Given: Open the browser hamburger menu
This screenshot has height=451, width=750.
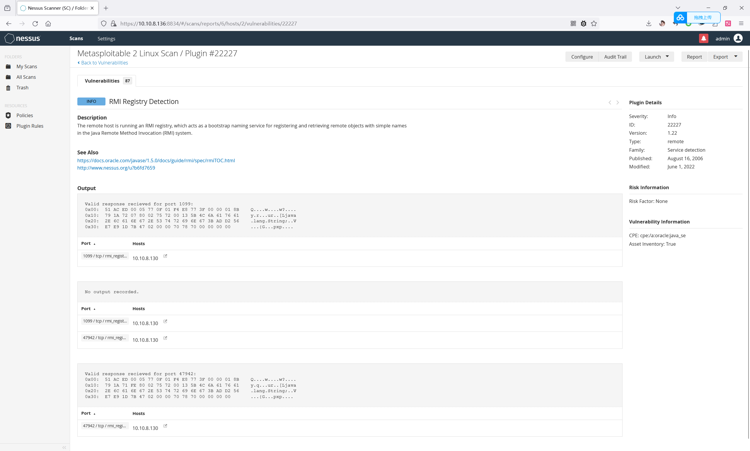Looking at the screenshot, I should 741,23.
